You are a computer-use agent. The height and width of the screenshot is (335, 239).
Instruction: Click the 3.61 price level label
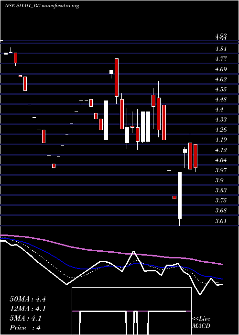[221, 221]
